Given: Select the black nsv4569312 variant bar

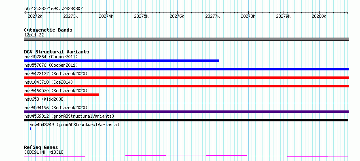Looking at the screenshot, I should click(186, 120).
